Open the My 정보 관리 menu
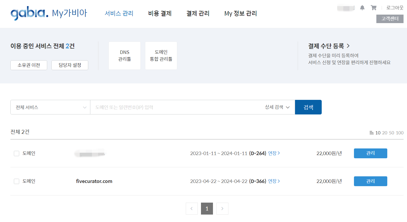Screen dimensions: 407x222 point(240,13)
